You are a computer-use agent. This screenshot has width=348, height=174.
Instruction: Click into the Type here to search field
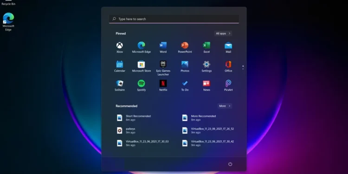tap(174, 19)
